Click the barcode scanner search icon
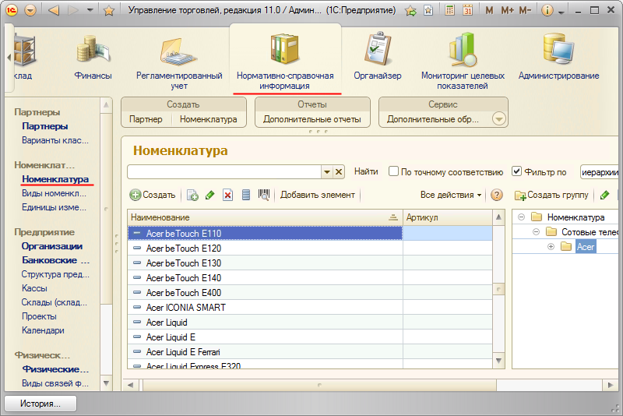 tap(264, 195)
